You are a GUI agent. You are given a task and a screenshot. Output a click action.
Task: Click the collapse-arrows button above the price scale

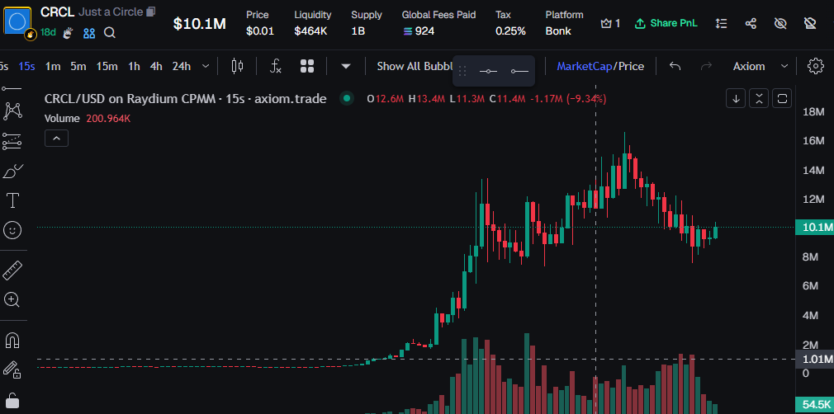pyautogui.click(x=759, y=98)
